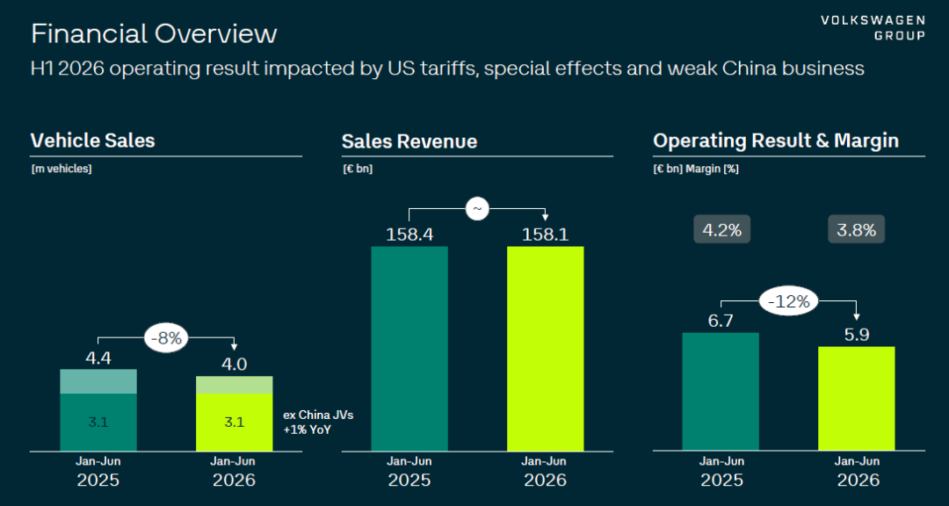Click the 4.2% margin badge

pyautogui.click(x=721, y=229)
